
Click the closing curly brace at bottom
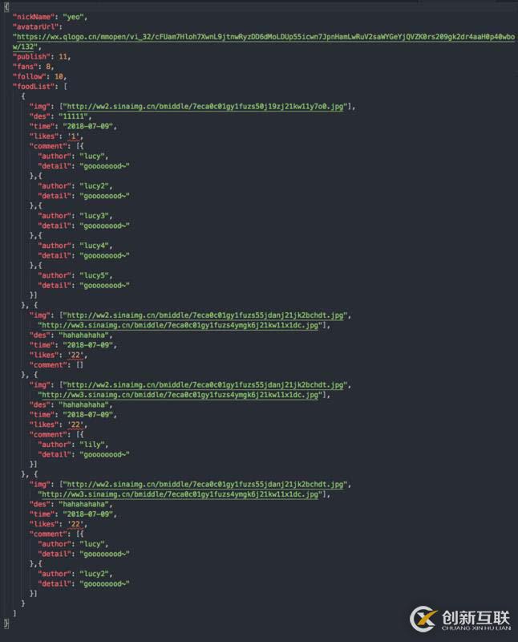coord(6,624)
